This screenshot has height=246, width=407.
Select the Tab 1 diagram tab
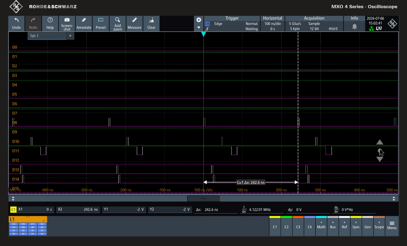tap(47, 36)
